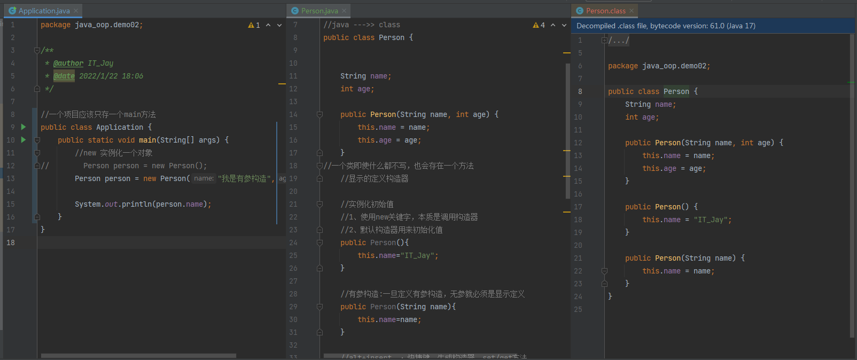Click line number 24 in Person.java gutter
Viewport: 857px width, 360px height.
293,242
